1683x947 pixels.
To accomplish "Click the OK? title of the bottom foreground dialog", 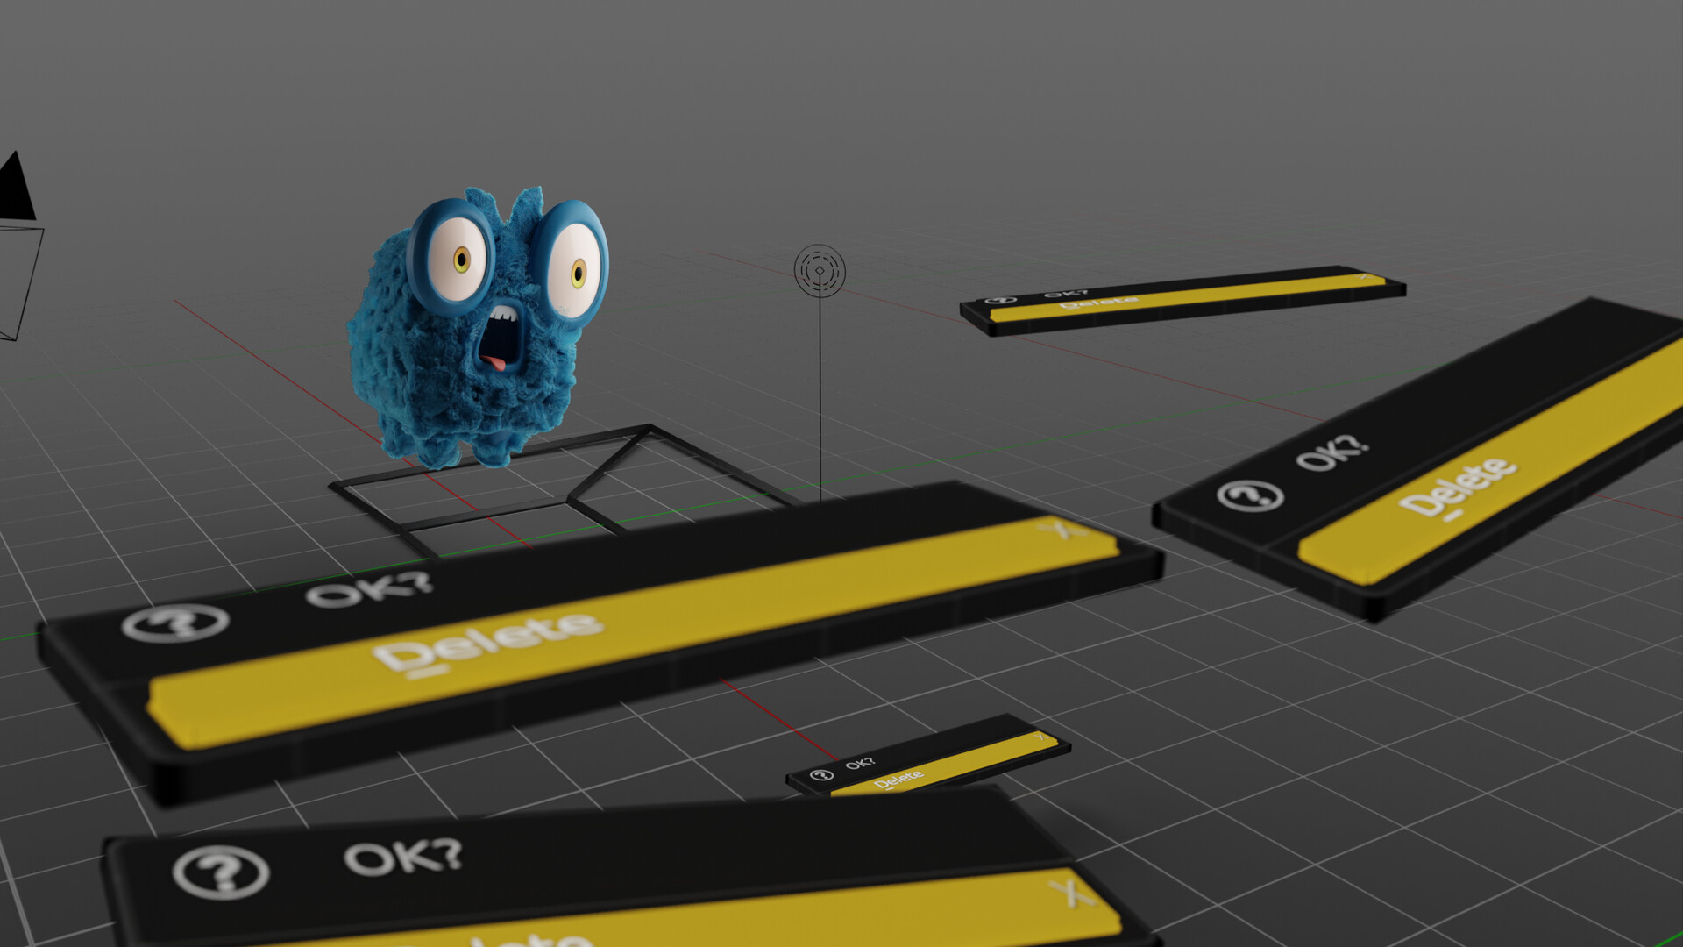I will point(402,857).
